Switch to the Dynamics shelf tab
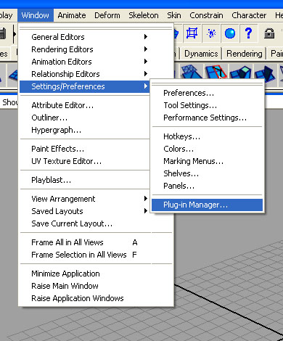This screenshot has width=283, height=341. (x=201, y=54)
